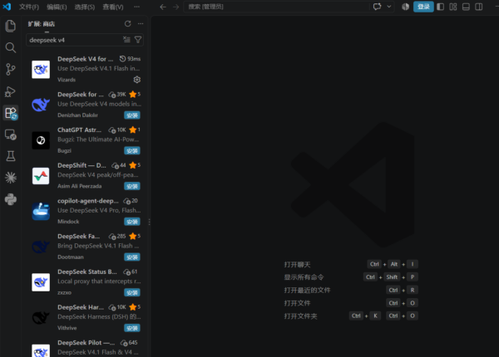Screen dimensions: 499x357
Task: Refresh the extensions list
Action: (127, 24)
